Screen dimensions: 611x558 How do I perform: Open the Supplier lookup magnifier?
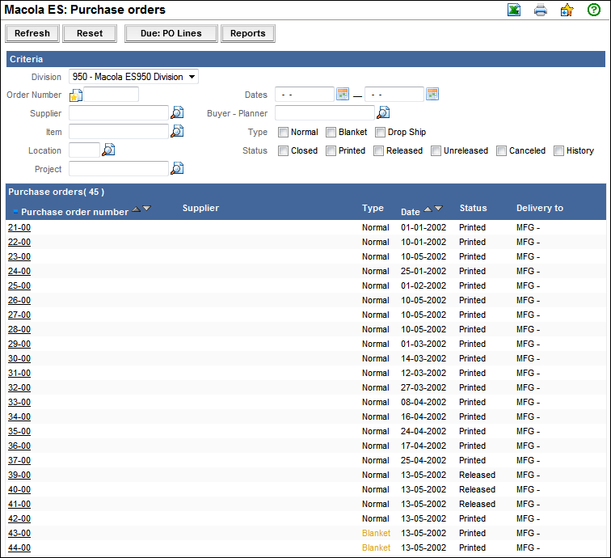point(177,113)
